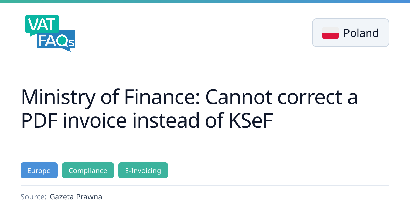Open the Gazeta Prawna source link
The height and width of the screenshot is (215, 410).
coord(76,197)
